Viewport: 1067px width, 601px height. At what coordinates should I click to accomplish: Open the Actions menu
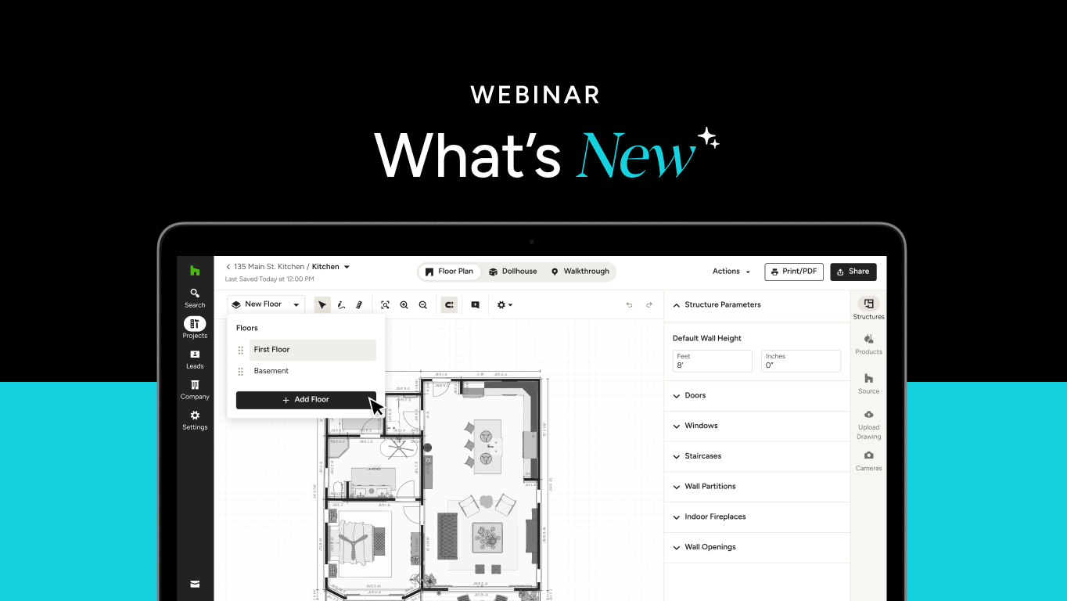click(731, 272)
